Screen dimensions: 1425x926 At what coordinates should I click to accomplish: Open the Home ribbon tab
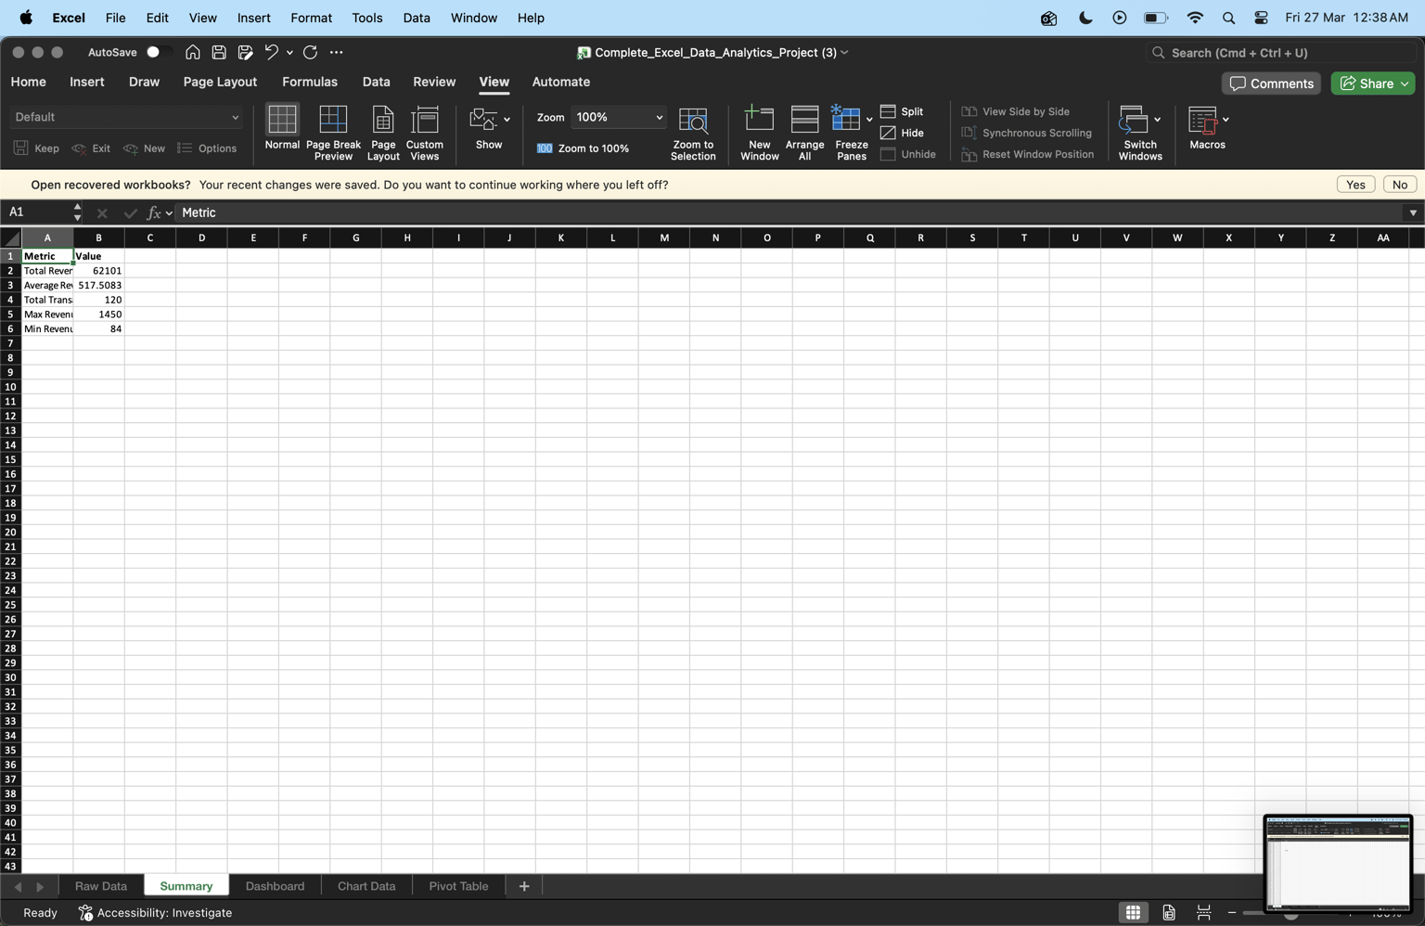click(29, 82)
